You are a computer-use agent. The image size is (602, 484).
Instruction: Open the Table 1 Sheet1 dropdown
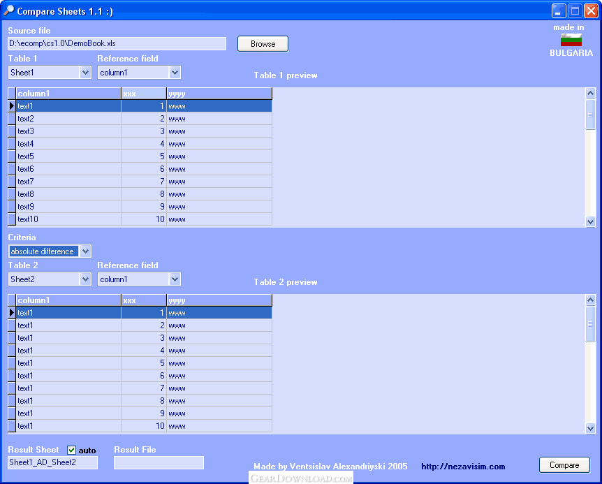coord(85,72)
